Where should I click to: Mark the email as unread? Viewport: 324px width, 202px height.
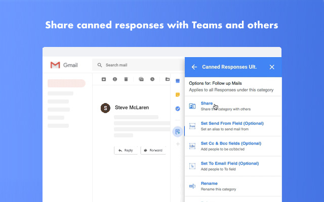coord(141,79)
